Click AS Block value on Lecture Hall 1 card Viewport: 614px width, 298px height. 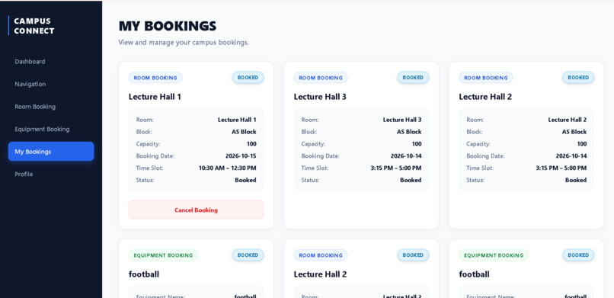pos(244,132)
